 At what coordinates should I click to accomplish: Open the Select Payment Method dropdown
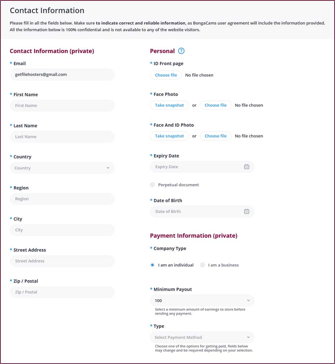(202, 337)
